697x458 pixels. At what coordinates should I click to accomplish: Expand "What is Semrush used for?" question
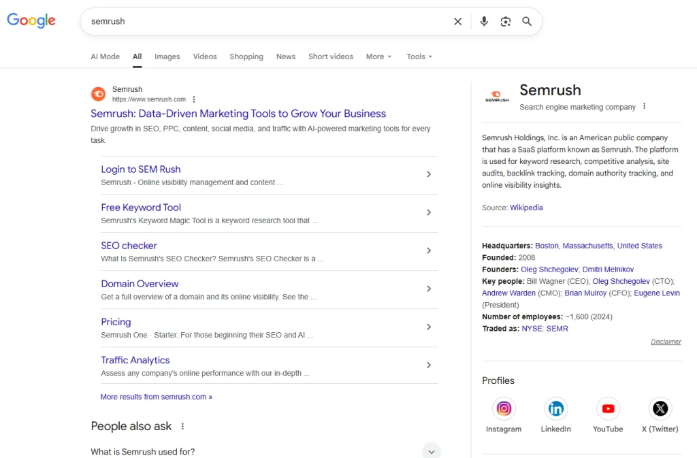[431, 451]
